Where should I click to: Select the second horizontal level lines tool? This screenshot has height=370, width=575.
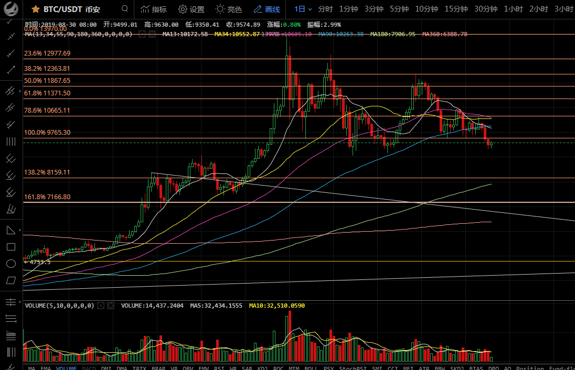coord(11,319)
